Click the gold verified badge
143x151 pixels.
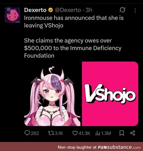point(51,10)
